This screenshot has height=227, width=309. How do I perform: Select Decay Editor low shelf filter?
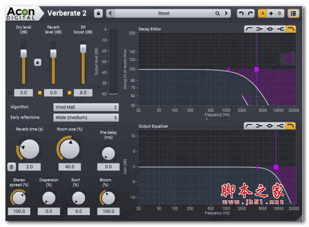coord(249,29)
